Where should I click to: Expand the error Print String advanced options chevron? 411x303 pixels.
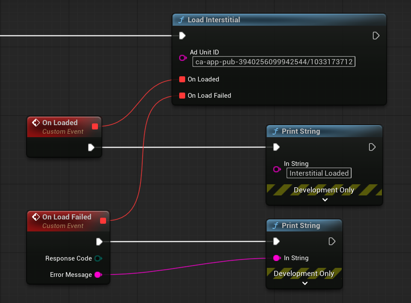[x=305, y=283]
